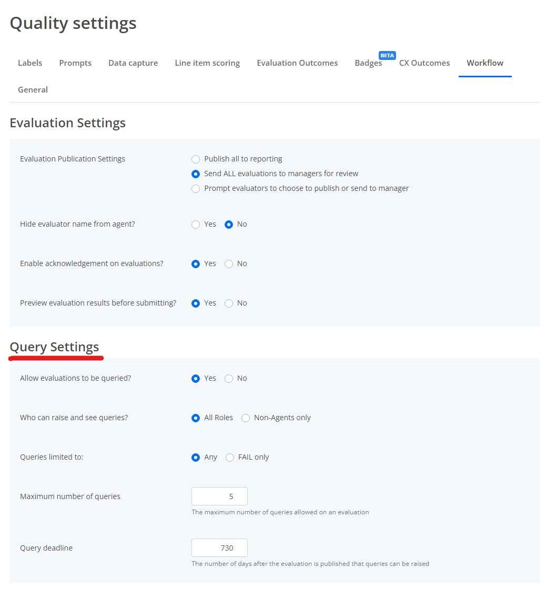Switch to the Evaluation Outcomes tab
The width and height of the screenshot is (547, 589).
tap(297, 63)
